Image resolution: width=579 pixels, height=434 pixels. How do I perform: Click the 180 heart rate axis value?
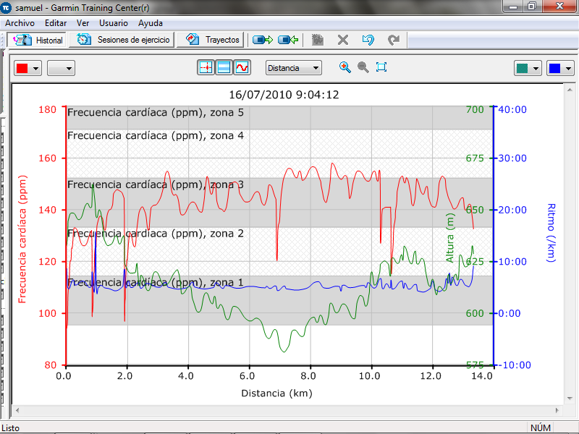48,110
